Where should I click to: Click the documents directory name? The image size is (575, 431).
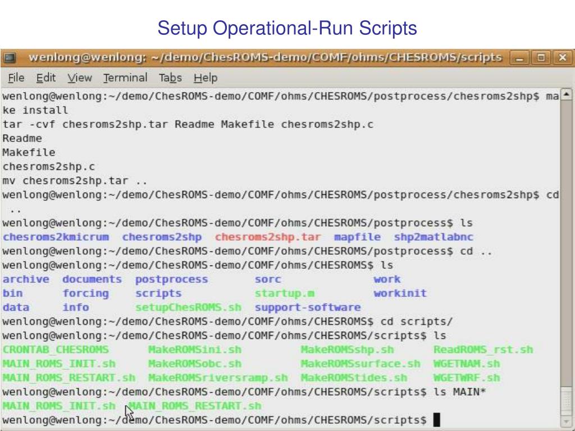(92, 279)
